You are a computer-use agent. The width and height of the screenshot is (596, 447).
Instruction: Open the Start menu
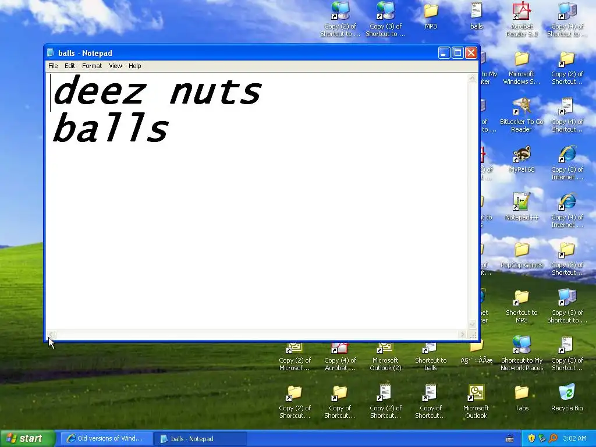click(x=27, y=439)
